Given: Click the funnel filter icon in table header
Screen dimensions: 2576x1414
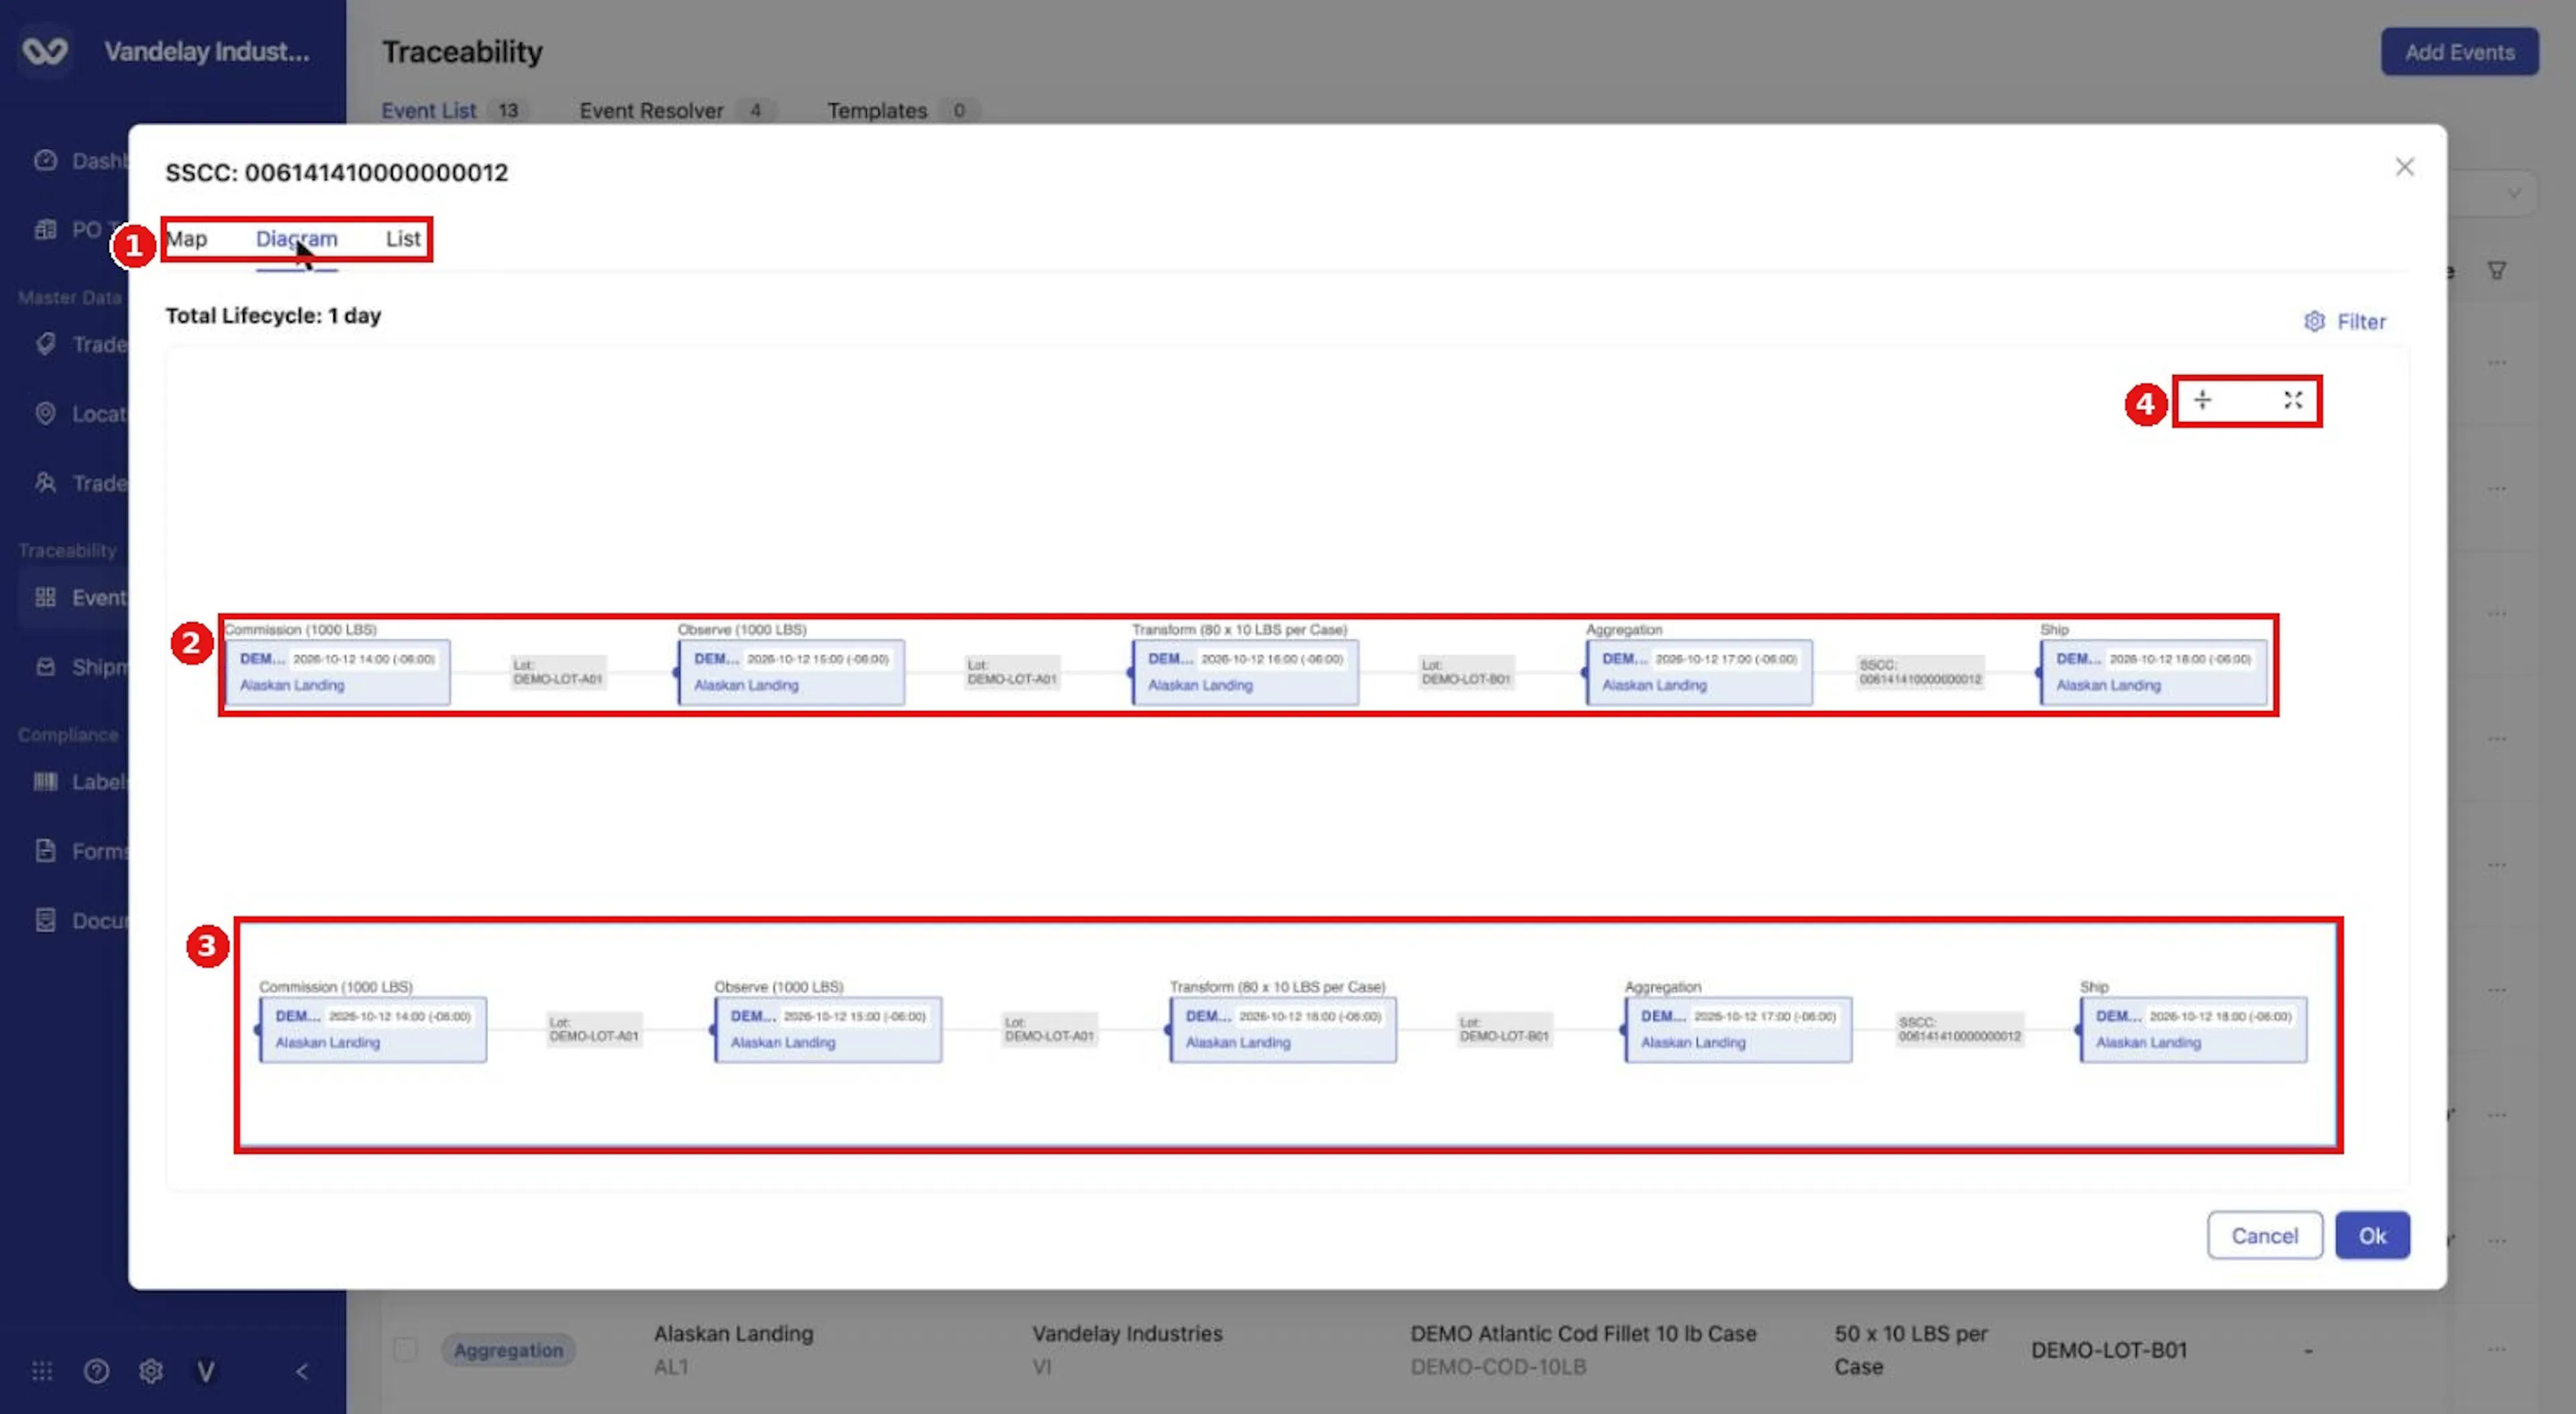Looking at the screenshot, I should 2496,270.
